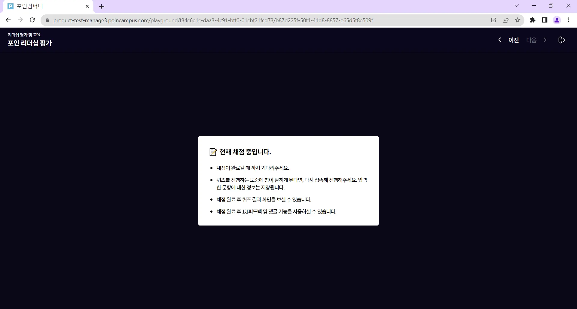This screenshot has width=577, height=309.
Task: Close the 포인컴퍼니 tab
Action: (x=87, y=6)
